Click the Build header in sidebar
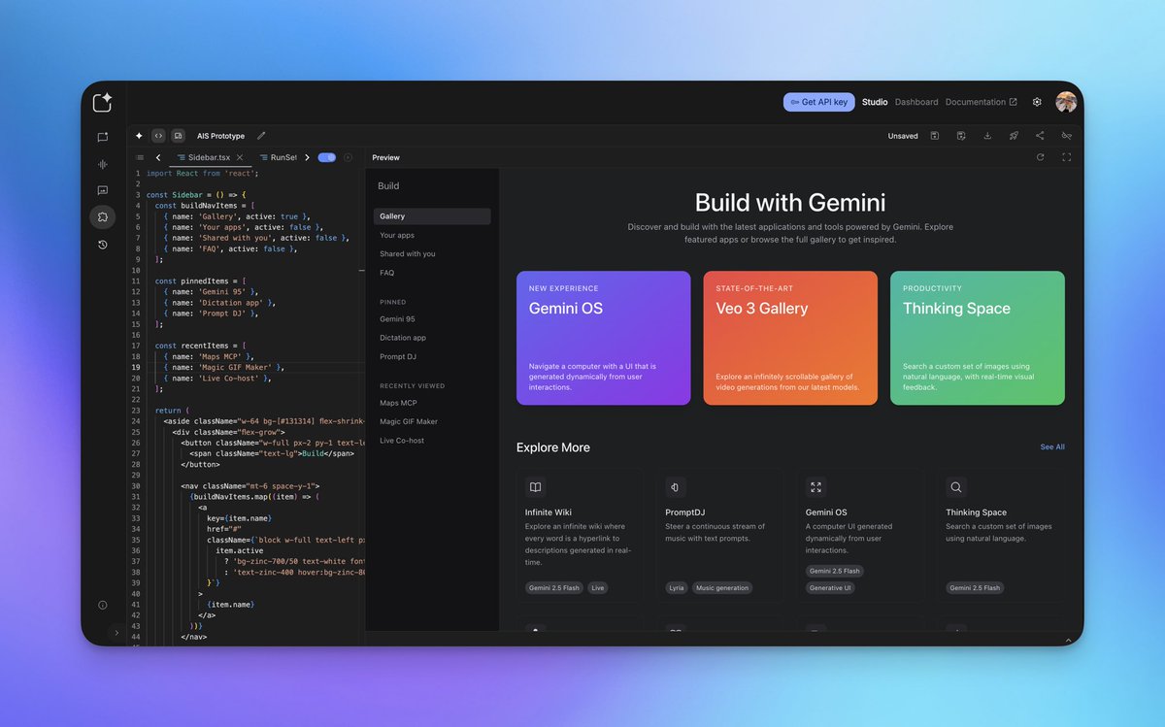 388,186
